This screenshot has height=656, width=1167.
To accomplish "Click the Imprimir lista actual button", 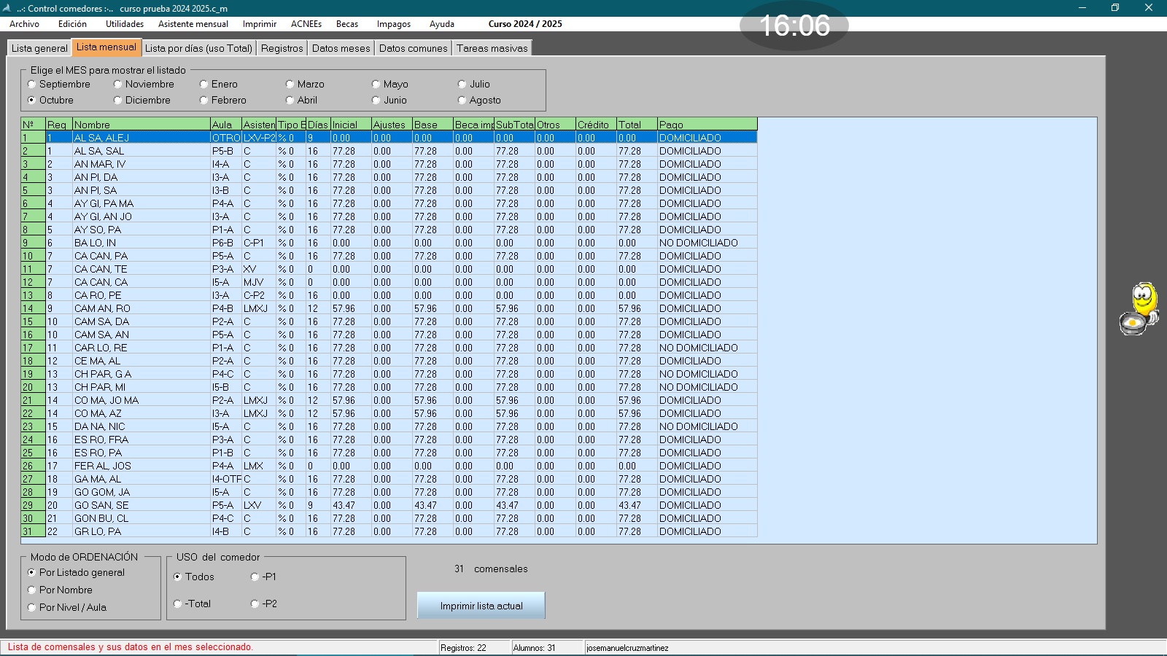I will click(x=481, y=606).
